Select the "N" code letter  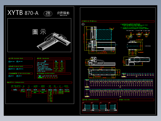pyautogui.click(x=54, y=86)
